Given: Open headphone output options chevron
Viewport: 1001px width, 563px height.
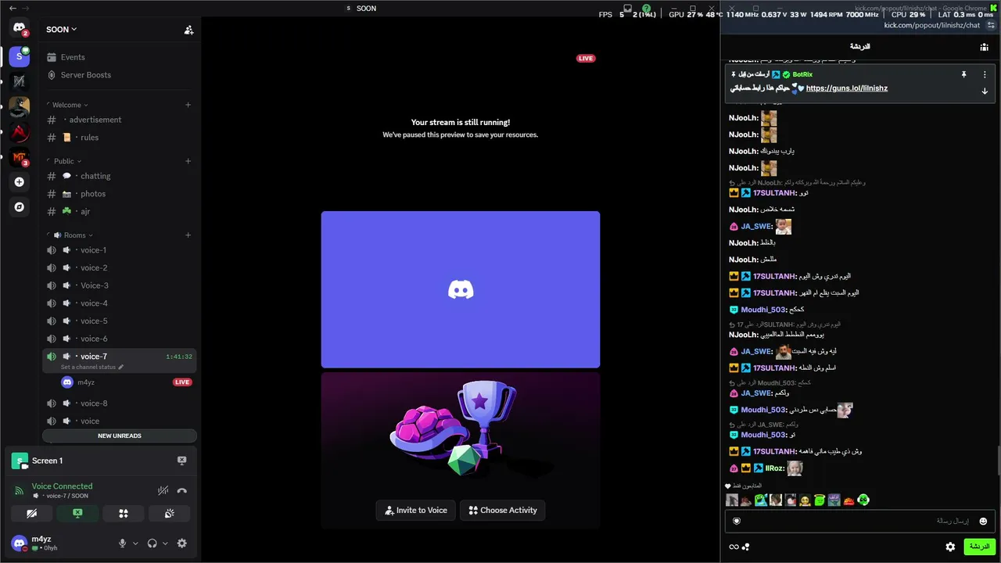Looking at the screenshot, I should pos(165,543).
